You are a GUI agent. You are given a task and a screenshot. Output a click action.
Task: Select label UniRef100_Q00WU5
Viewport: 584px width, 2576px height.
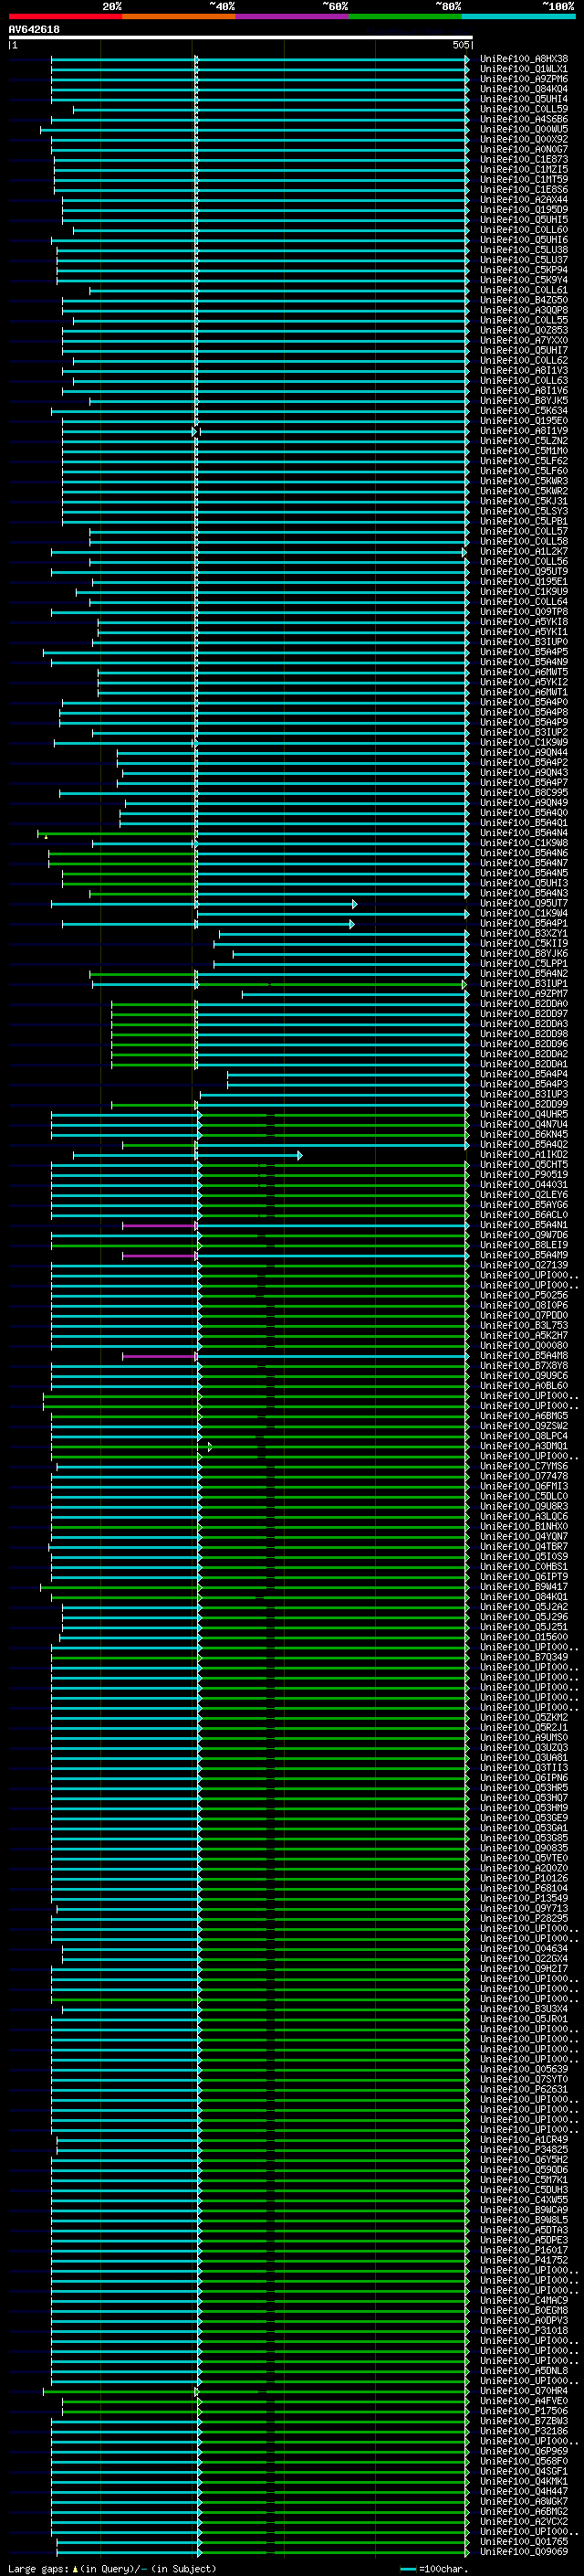pyautogui.click(x=524, y=129)
